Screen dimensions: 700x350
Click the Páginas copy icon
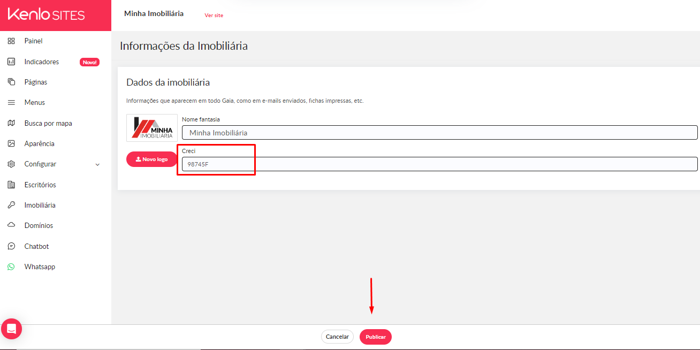coord(11,82)
